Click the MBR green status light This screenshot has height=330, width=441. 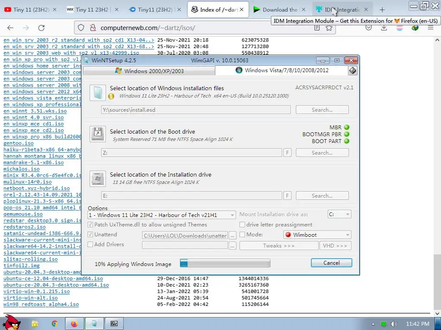coord(347,127)
